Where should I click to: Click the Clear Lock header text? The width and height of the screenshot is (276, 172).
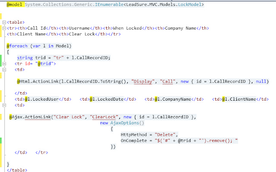82,34
